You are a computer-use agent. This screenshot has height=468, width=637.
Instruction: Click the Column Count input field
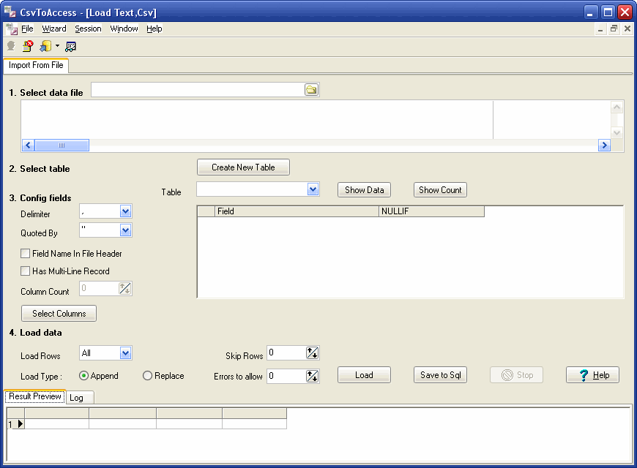[x=99, y=289]
